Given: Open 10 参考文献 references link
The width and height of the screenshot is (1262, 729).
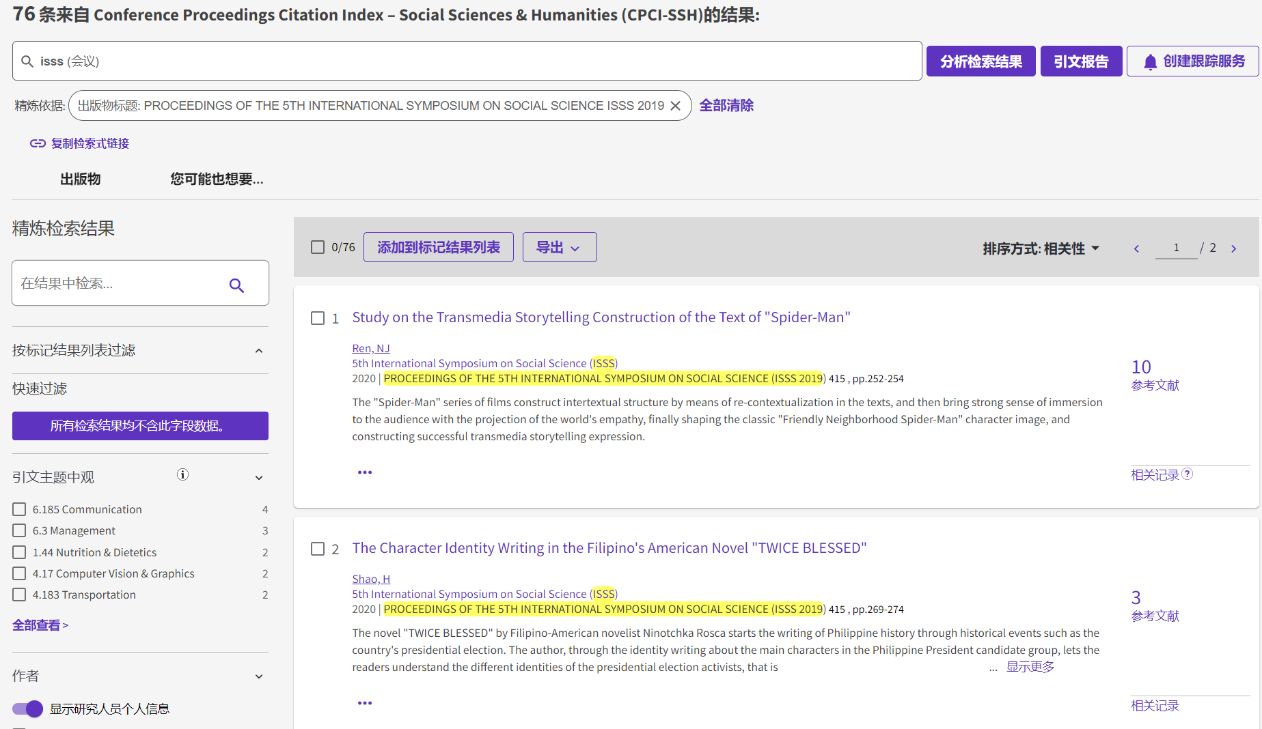Looking at the screenshot, I should [x=1155, y=375].
